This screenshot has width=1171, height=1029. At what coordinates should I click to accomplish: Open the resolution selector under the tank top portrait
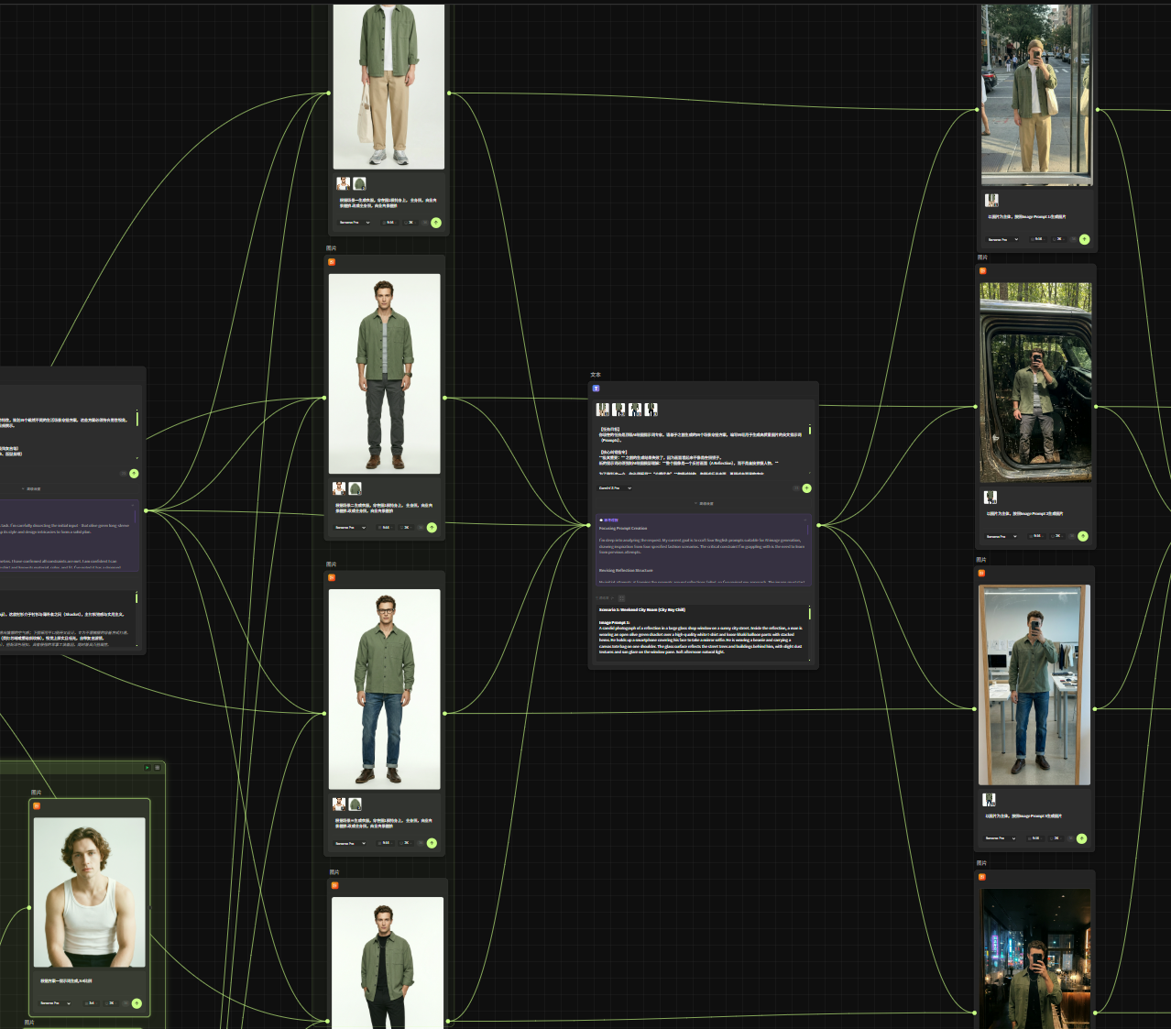111,1003
